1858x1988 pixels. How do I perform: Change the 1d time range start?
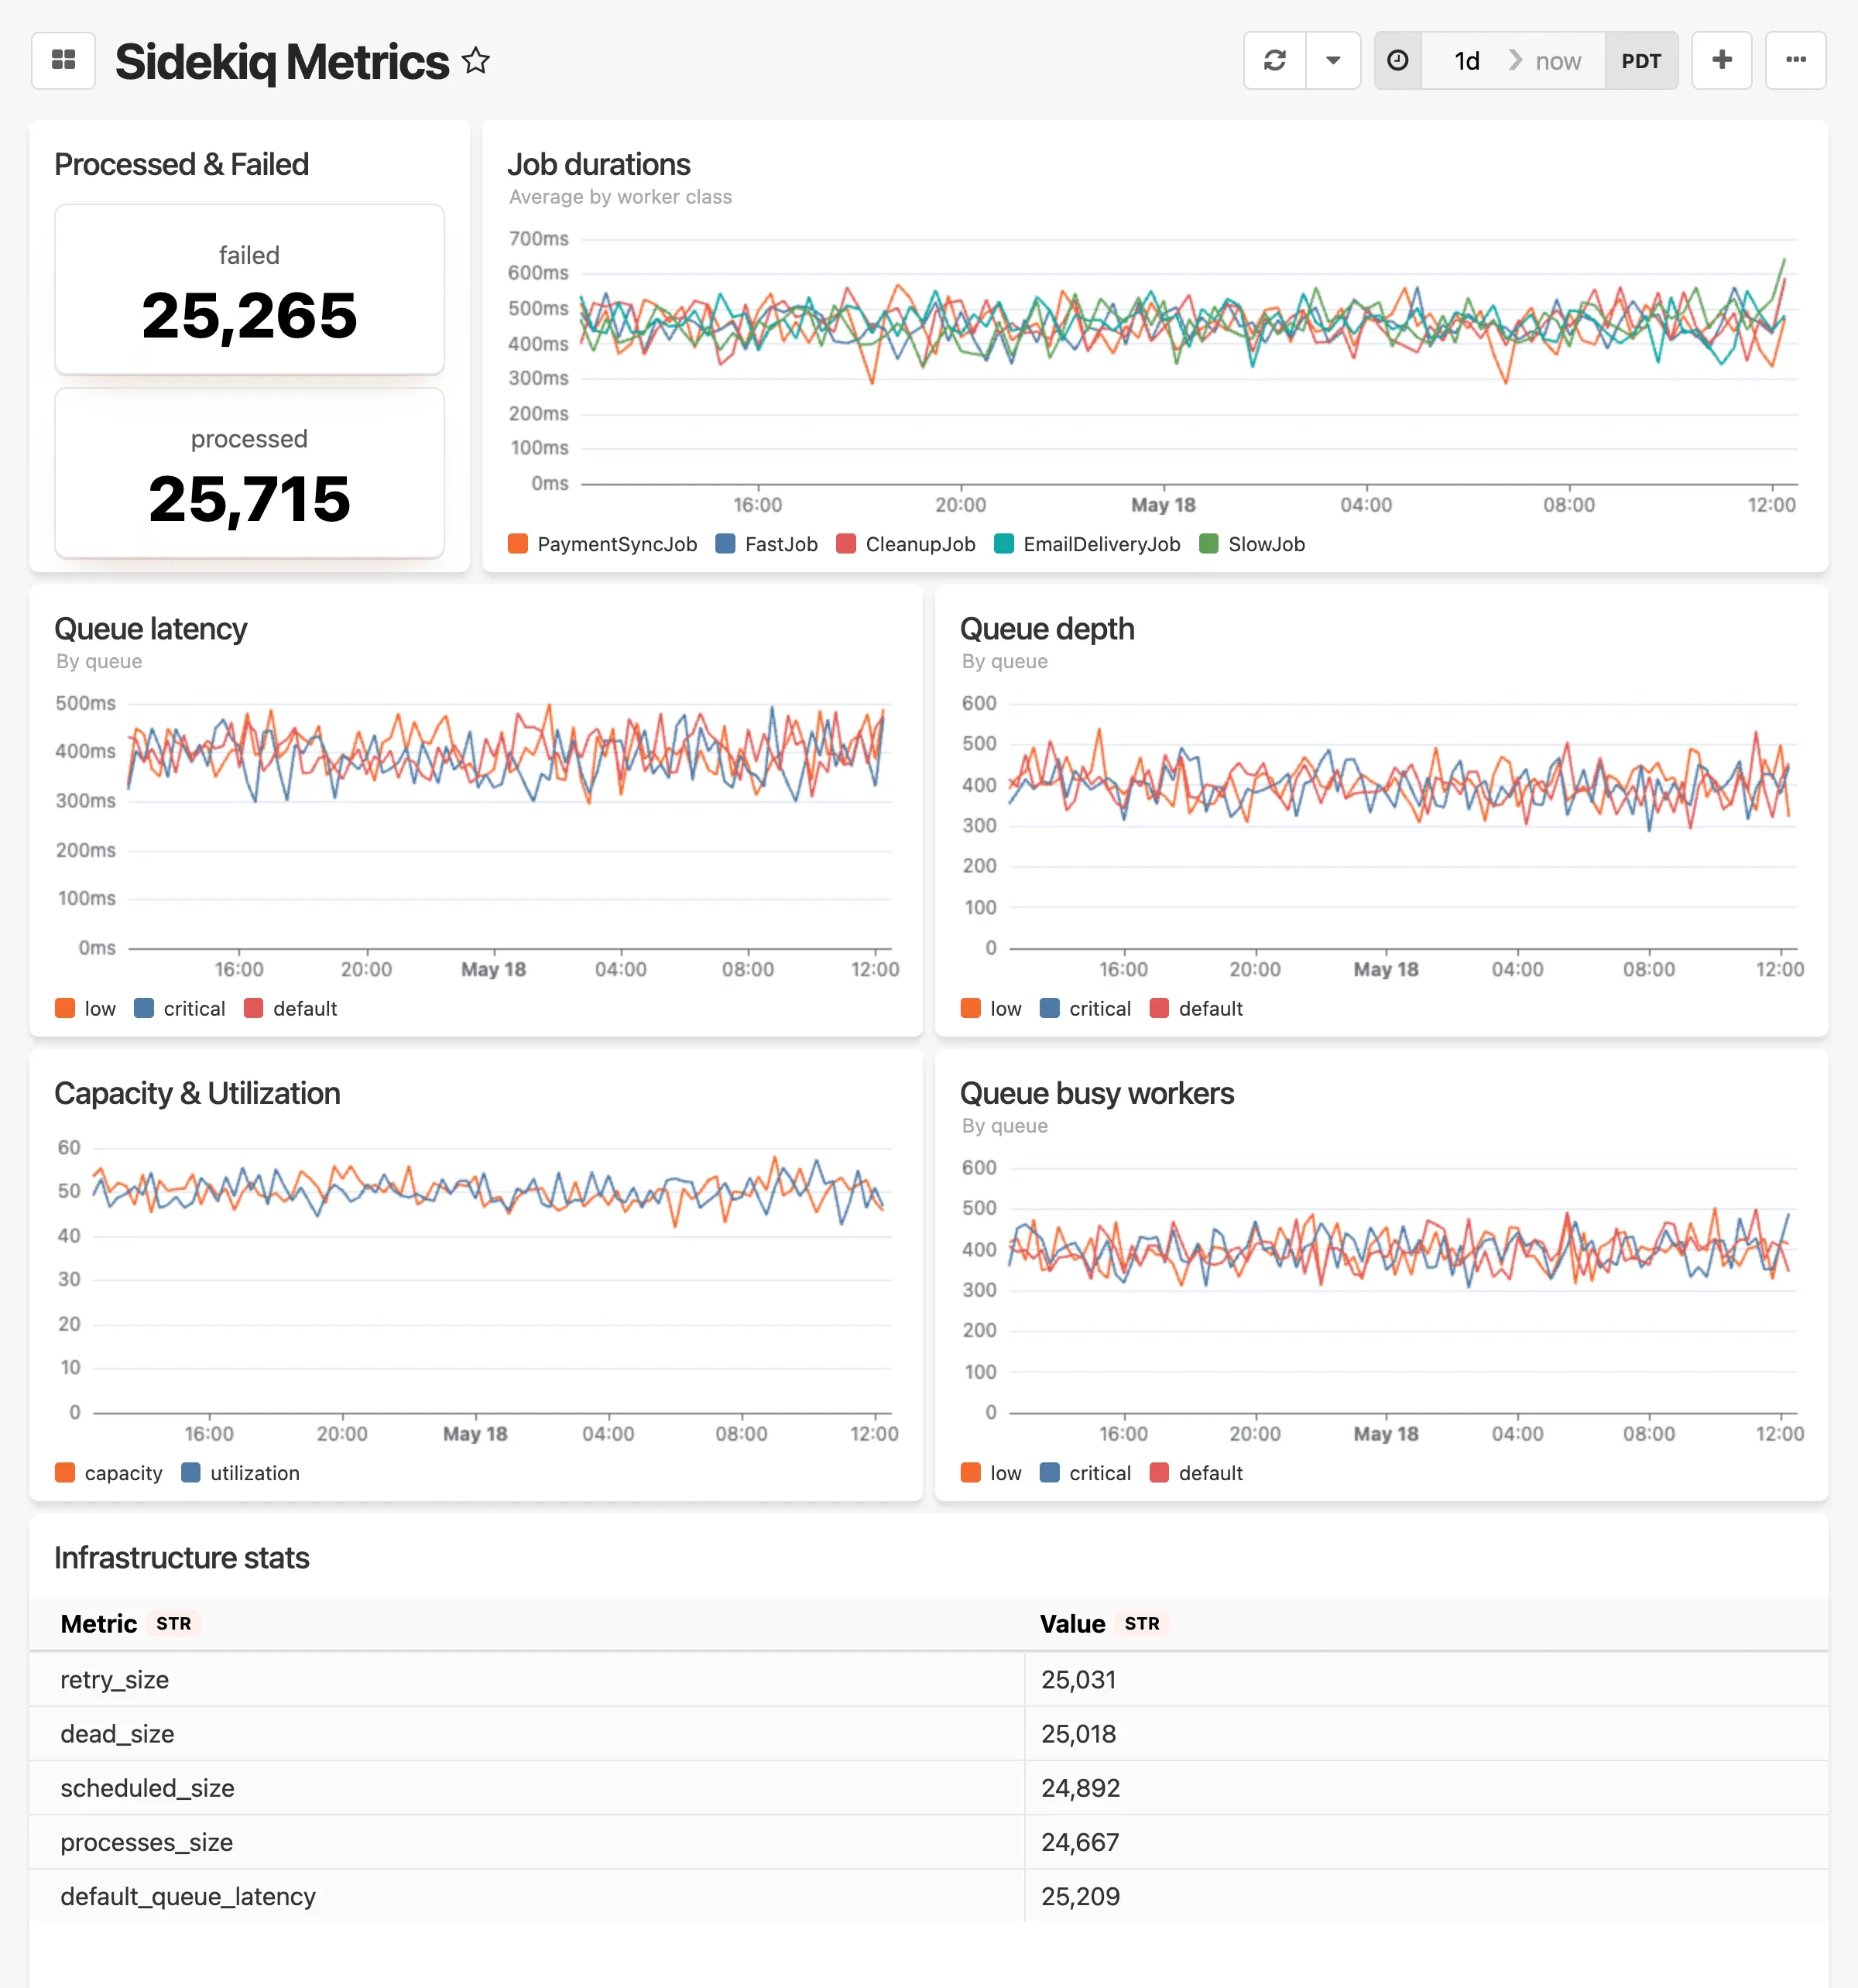[1466, 61]
